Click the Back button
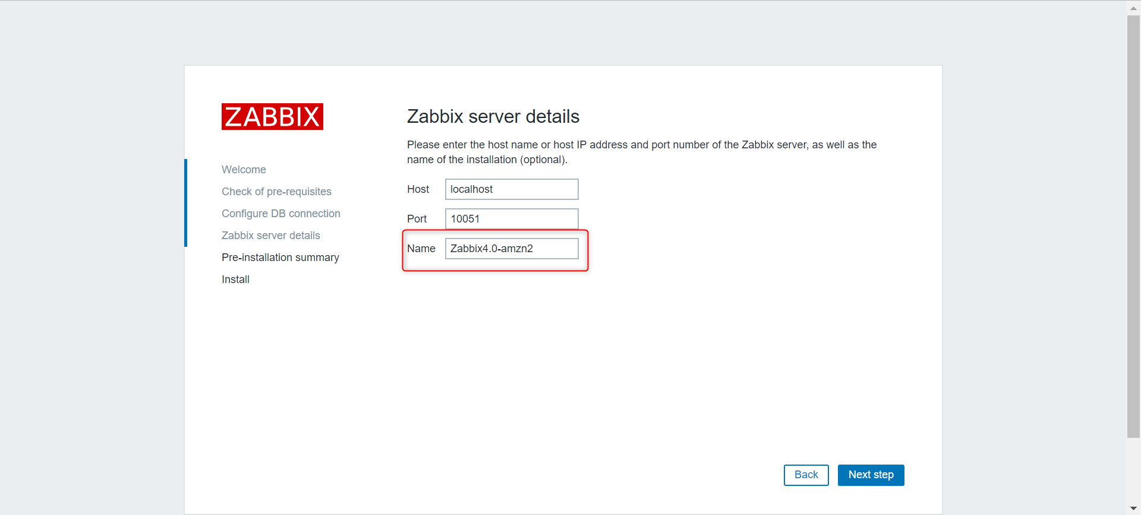The image size is (1141, 515). click(806, 475)
